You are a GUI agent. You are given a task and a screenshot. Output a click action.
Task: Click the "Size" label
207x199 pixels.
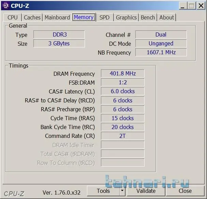point(23,44)
